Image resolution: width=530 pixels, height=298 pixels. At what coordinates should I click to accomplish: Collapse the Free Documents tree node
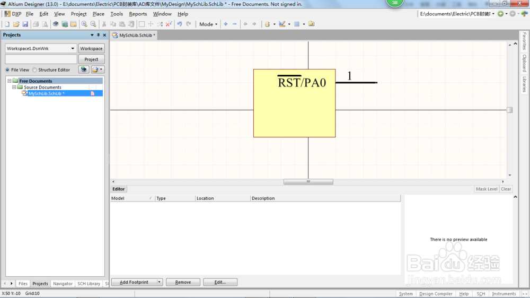pyautogui.click(x=10, y=81)
